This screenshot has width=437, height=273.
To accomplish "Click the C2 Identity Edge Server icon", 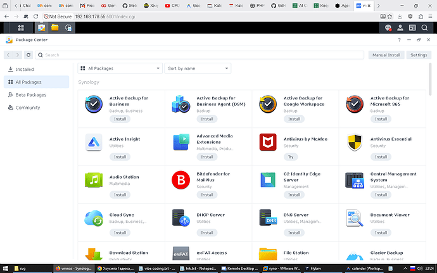I will (268, 180).
